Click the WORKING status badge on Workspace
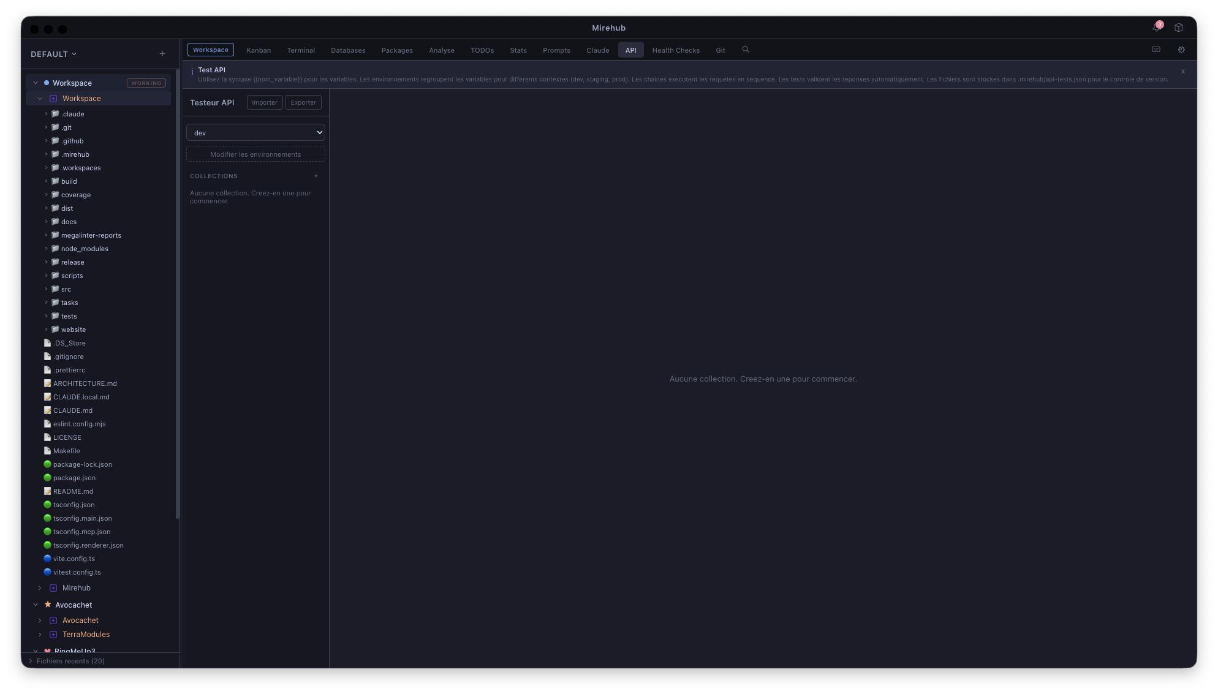The width and height of the screenshot is (1218, 694). coord(146,83)
